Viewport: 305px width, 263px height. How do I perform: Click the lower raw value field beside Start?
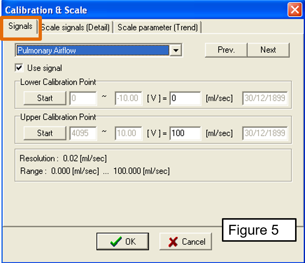[83, 98]
